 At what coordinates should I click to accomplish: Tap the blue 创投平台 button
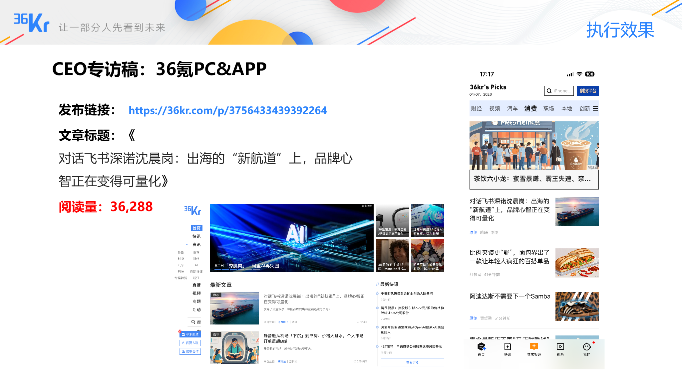tap(588, 91)
